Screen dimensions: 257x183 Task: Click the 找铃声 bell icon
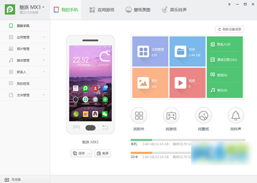click(x=236, y=115)
